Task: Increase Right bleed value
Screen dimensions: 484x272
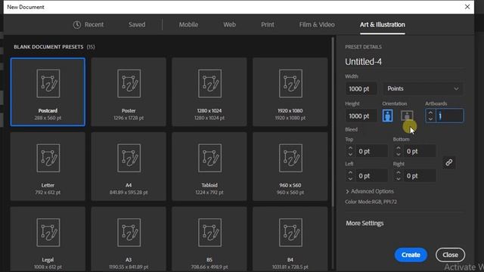Action: (399, 173)
